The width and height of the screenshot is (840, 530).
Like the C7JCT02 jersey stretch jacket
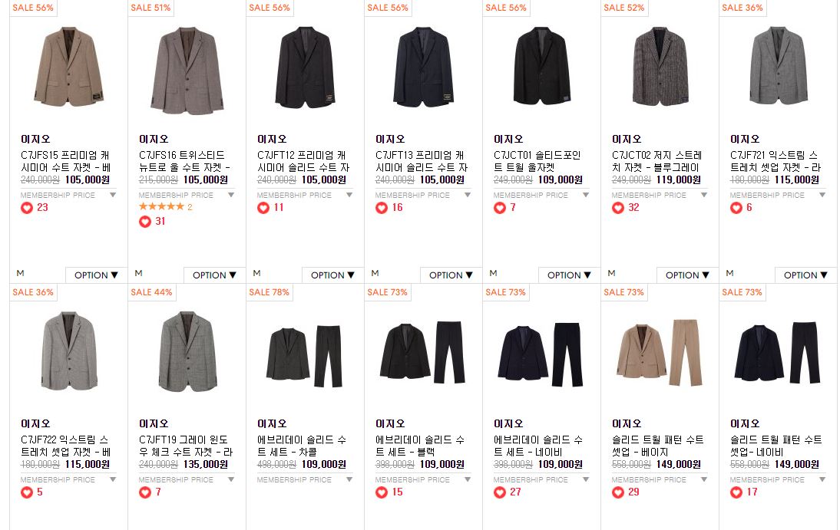pyautogui.click(x=617, y=208)
